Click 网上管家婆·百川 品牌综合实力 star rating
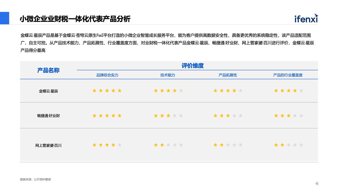This screenshot has width=338, height=192. click(x=107, y=145)
